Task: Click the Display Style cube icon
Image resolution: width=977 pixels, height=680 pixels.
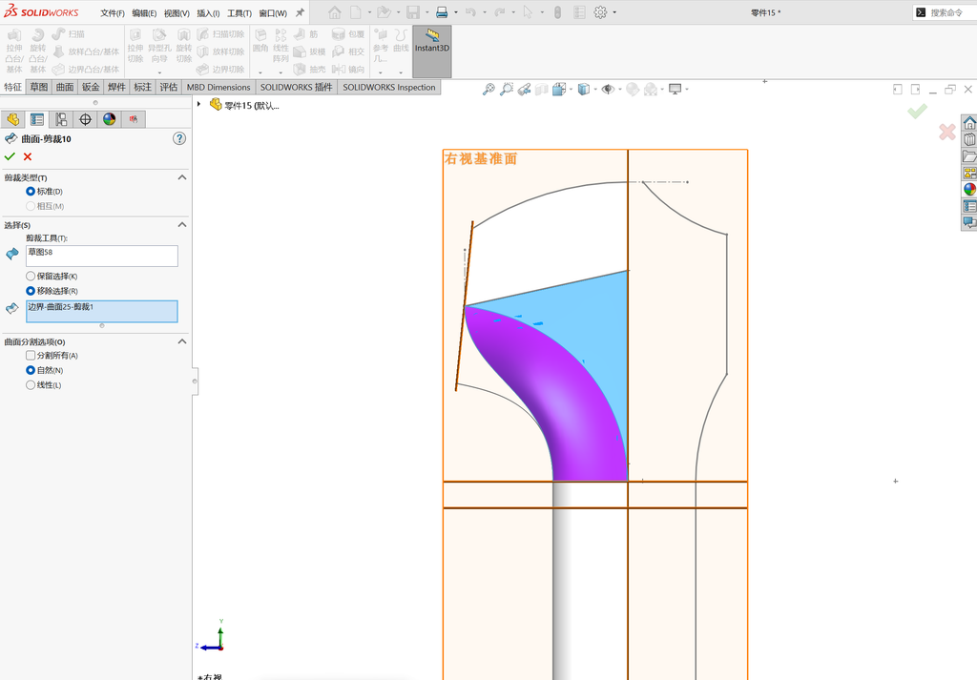Action: pos(583,90)
